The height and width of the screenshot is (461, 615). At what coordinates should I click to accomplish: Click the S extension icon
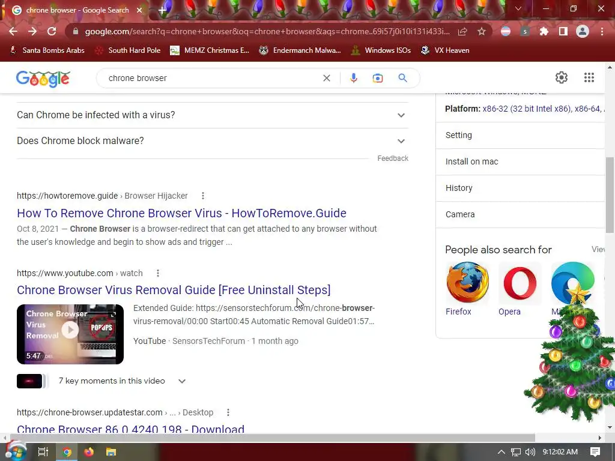click(x=525, y=31)
